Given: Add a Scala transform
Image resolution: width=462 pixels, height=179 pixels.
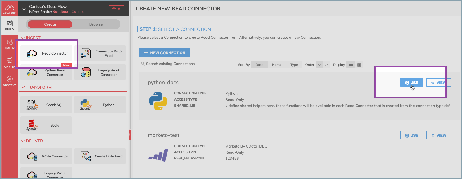Looking at the screenshot, I should [x=46, y=125].
